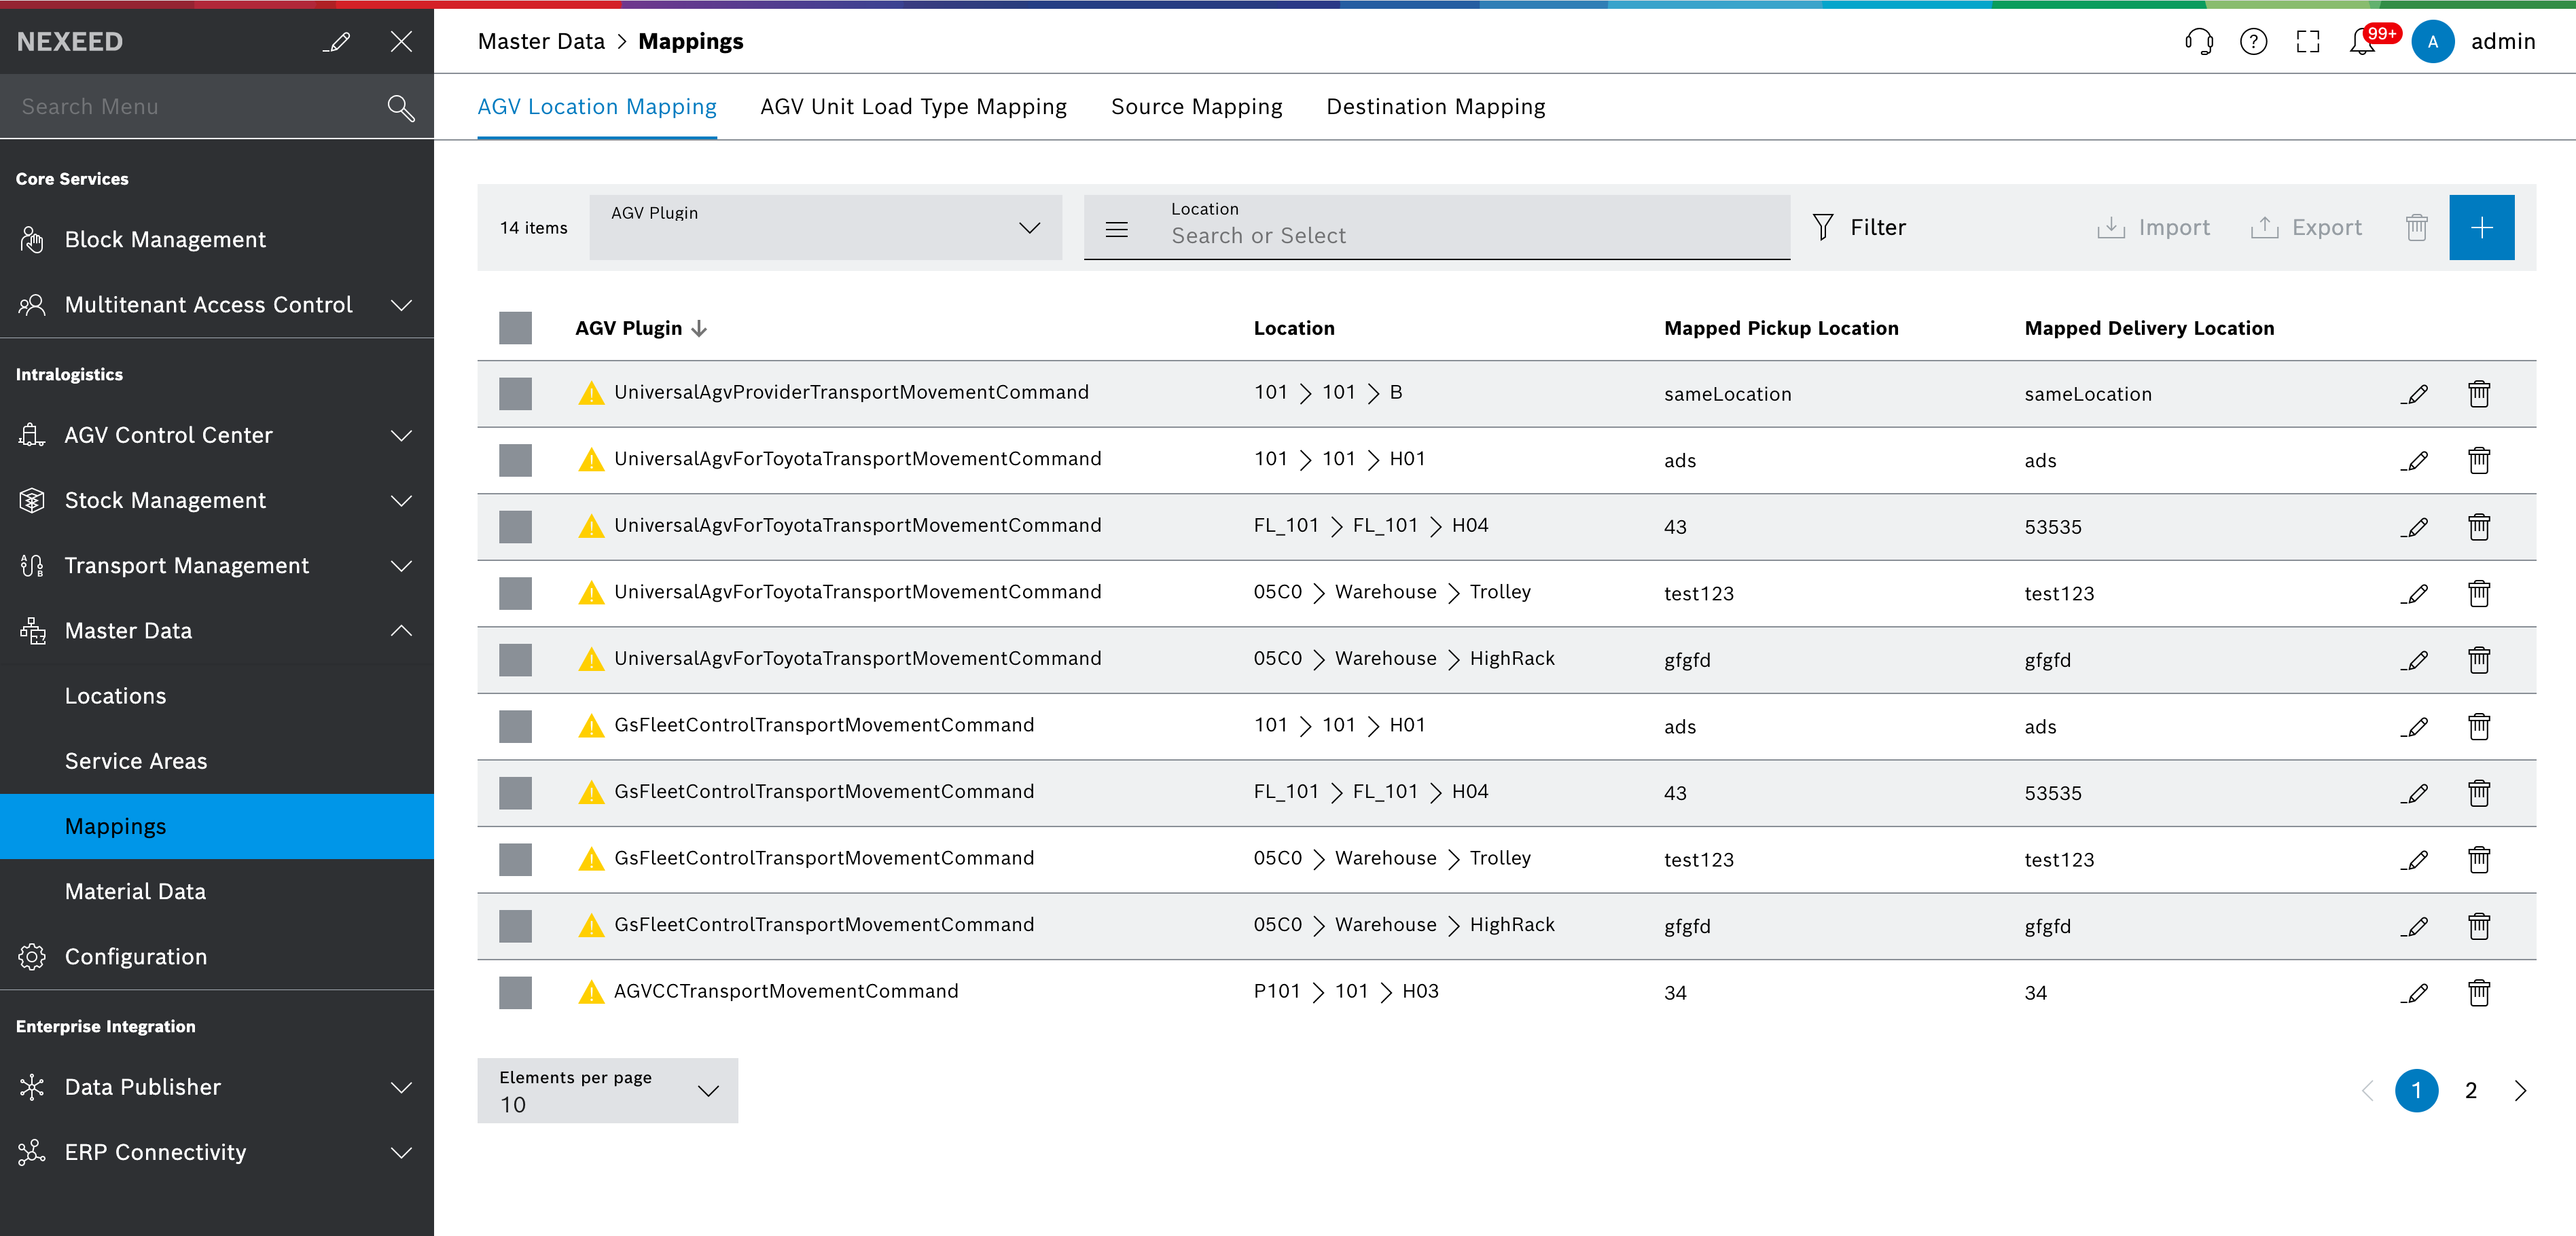Check the Toyota row with 101 H01 location
This screenshot has width=2576, height=1236.
click(x=515, y=460)
